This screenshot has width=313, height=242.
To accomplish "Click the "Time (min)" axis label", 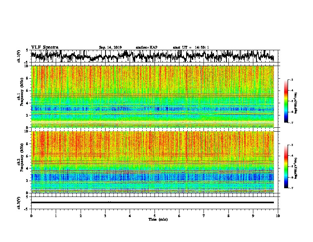I will point(158,219).
